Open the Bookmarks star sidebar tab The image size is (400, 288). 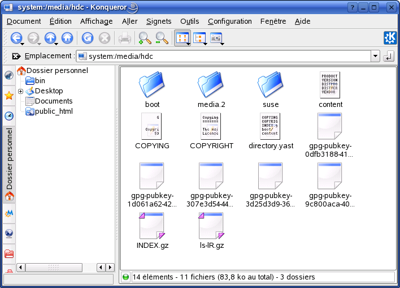(x=9, y=95)
